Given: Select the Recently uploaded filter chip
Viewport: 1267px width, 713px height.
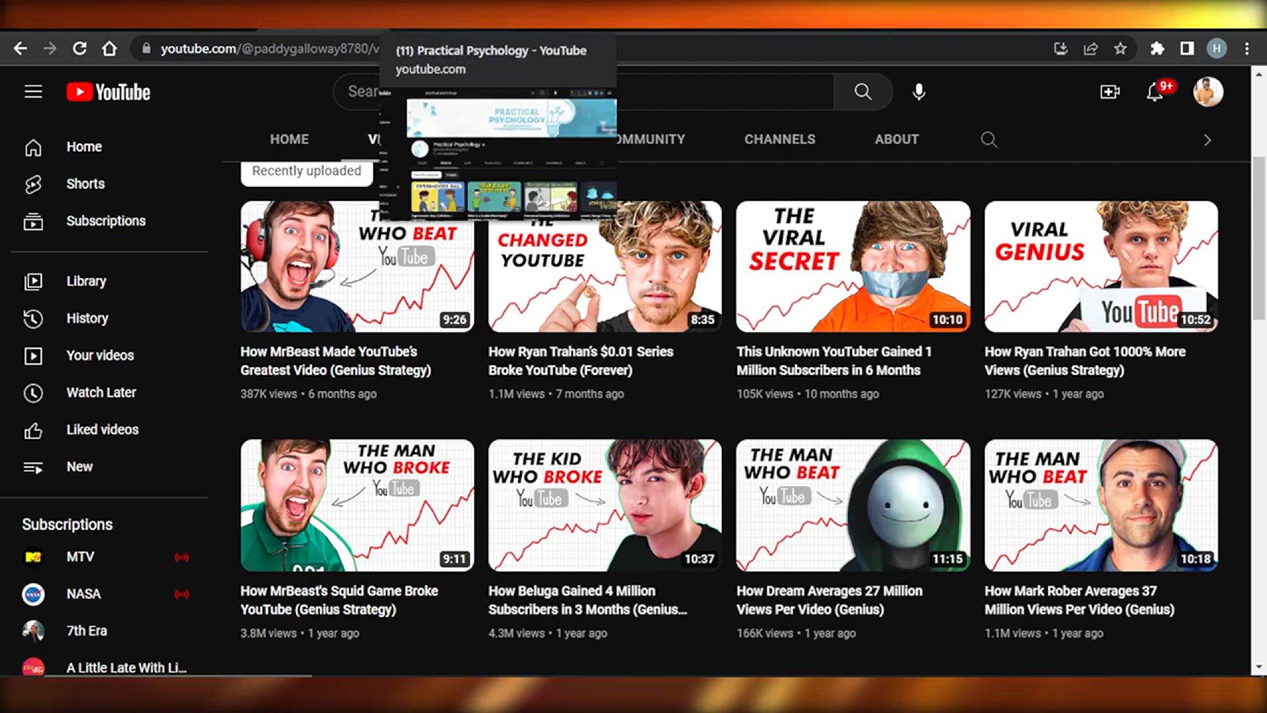Looking at the screenshot, I should coord(307,172).
